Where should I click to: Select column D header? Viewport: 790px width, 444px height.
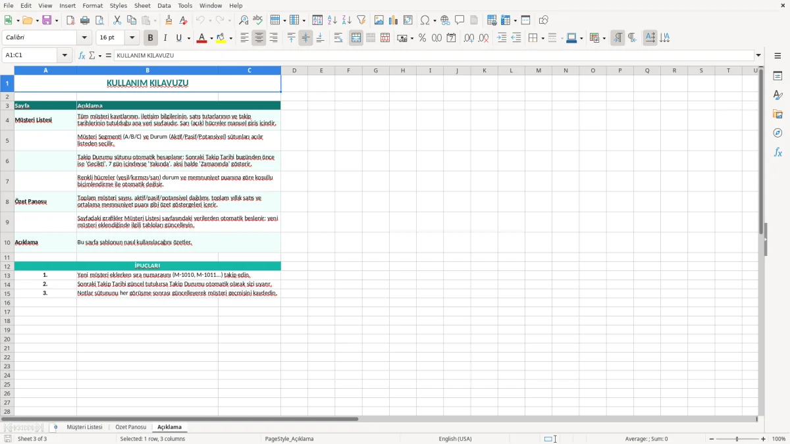click(294, 70)
